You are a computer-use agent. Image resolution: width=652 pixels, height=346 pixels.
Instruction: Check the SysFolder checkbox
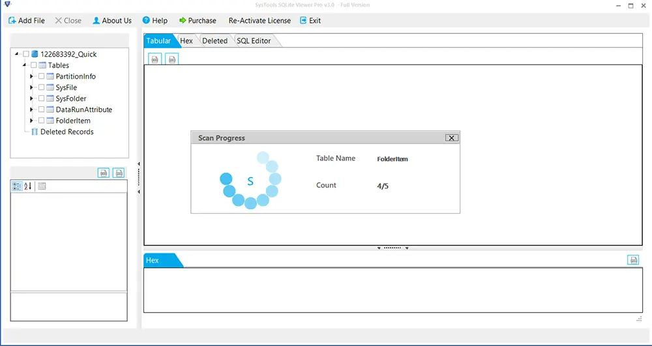coord(41,98)
